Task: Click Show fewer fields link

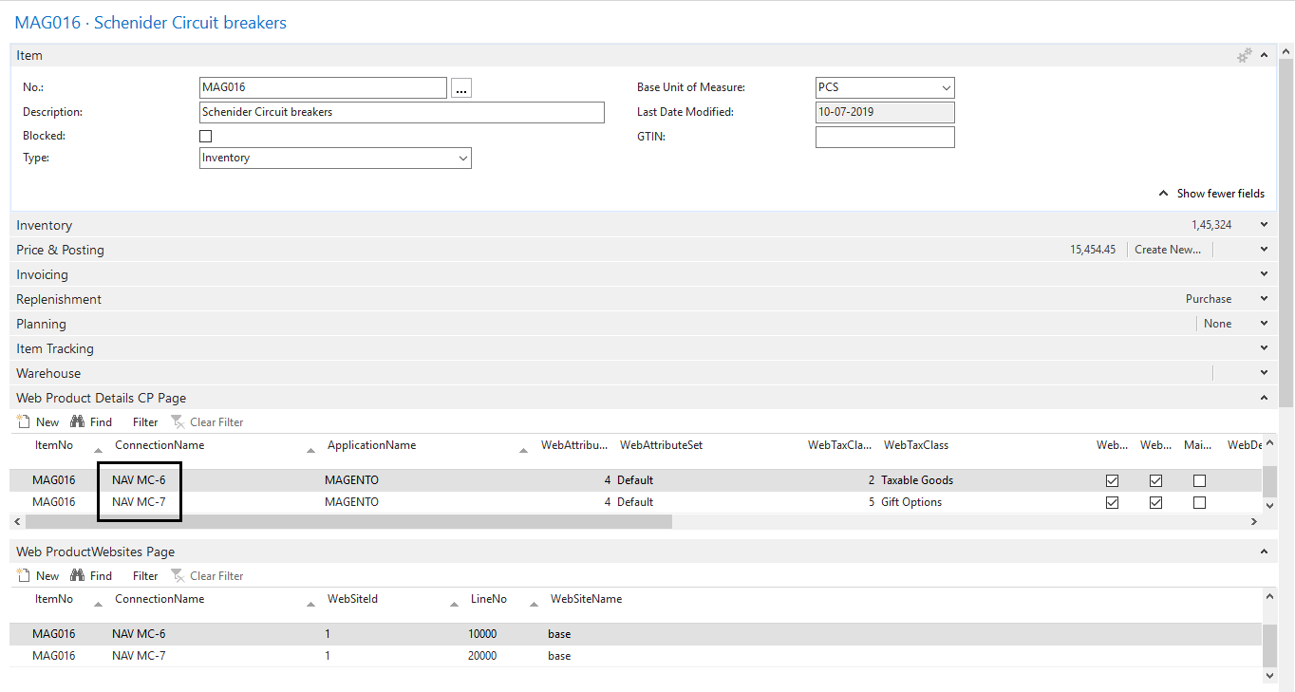Action: pos(1211,194)
